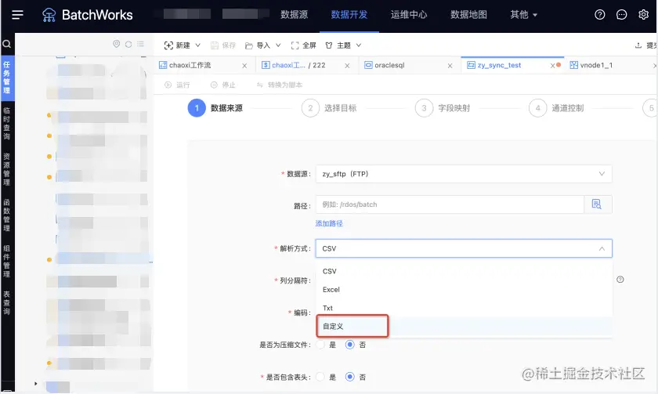Click the list filter icon in tree panel
The width and height of the screenshot is (658, 394).
(140, 44)
